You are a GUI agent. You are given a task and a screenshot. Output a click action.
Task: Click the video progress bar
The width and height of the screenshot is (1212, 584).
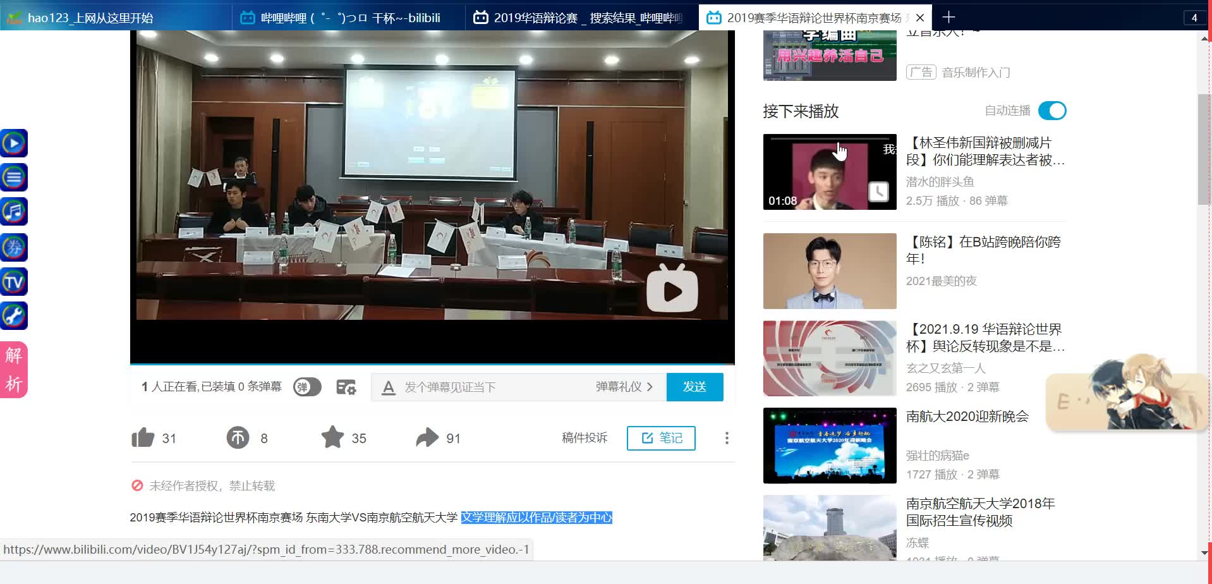[432, 364]
